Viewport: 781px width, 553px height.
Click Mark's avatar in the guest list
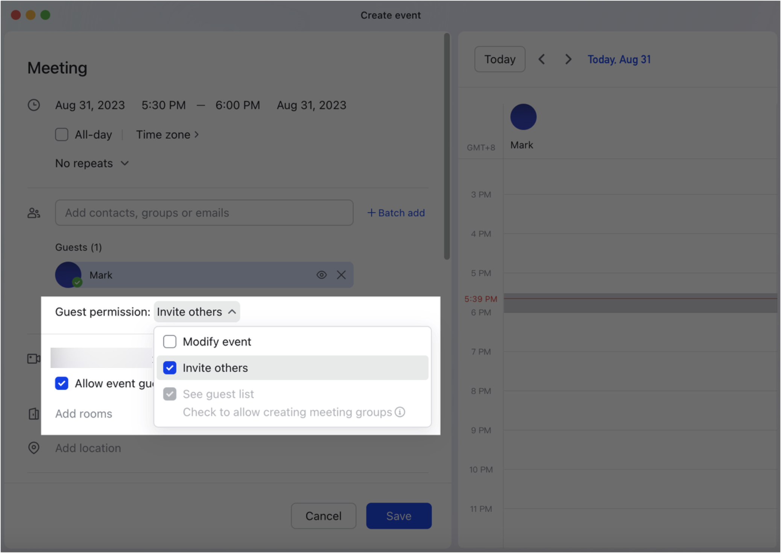pos(68,275)
